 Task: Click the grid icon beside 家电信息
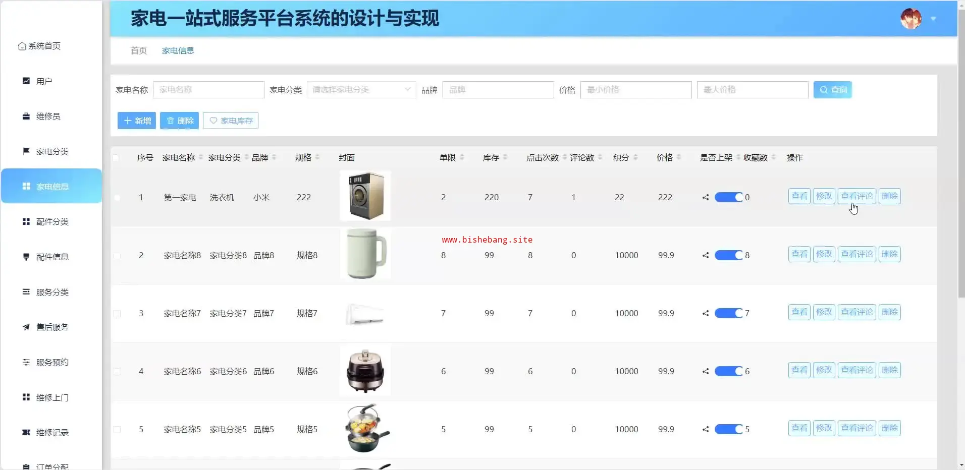(x=26, y=186)
